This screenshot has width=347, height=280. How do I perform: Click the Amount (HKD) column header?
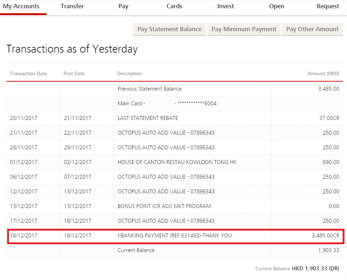[323, 73]
